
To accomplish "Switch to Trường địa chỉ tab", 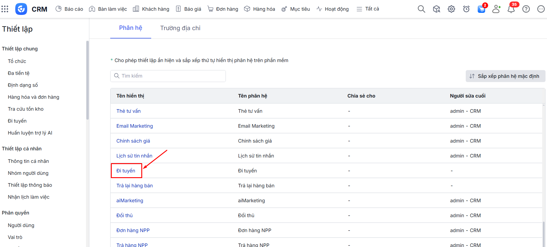I will (180, 28).
